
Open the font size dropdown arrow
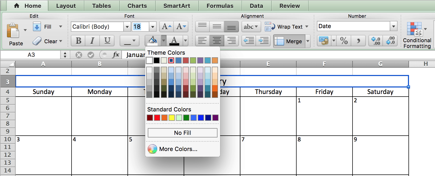(153, 27)
